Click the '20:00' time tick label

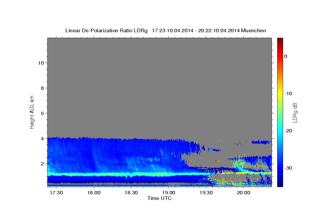click(243, 193)
